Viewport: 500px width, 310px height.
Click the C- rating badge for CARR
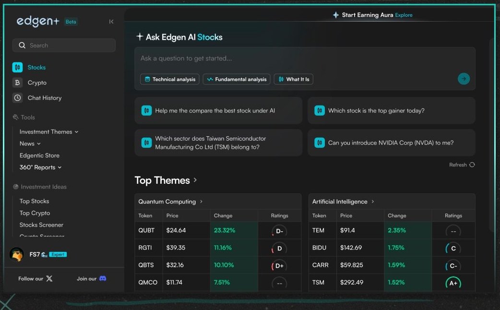(453, 266)
